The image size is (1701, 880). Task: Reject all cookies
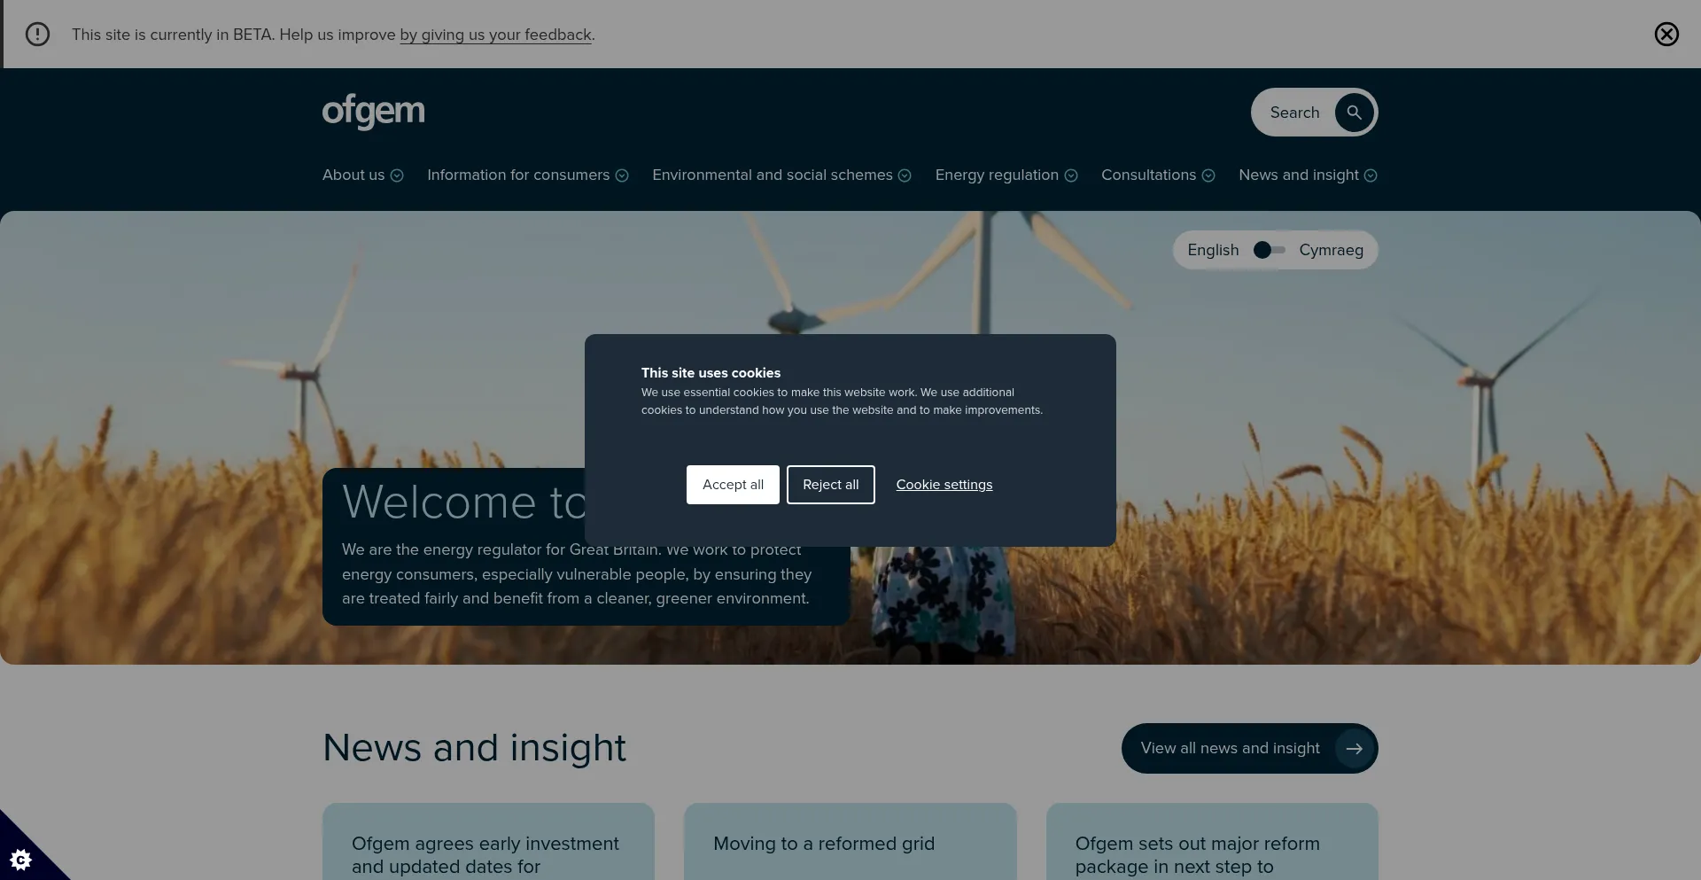(x=830, y=484)
